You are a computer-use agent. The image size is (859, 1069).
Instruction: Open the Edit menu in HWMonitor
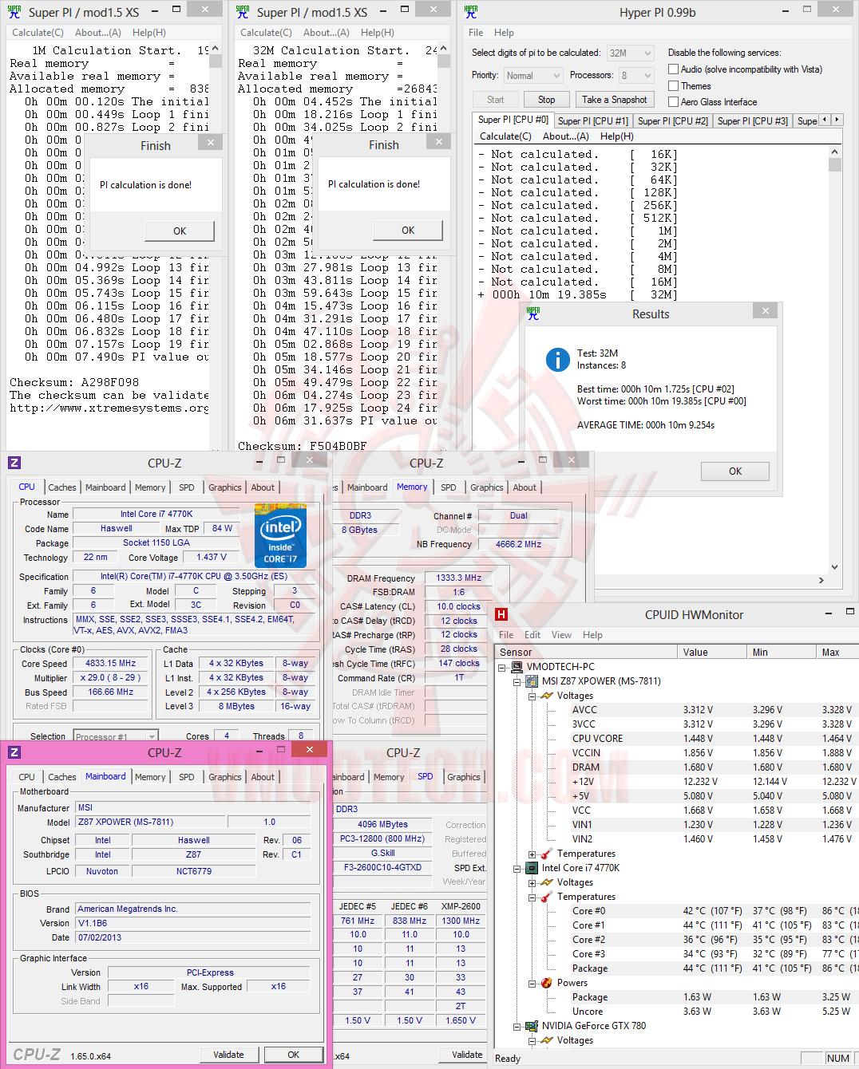pyautogui.click(x=532, y=635)
